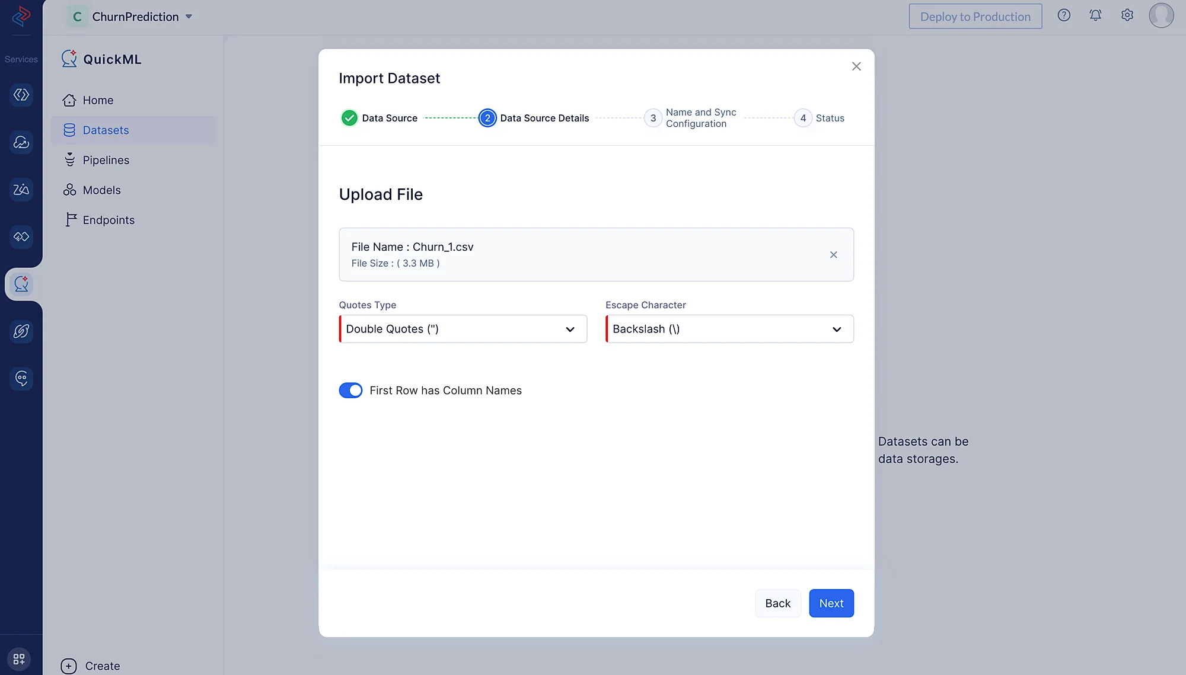The height and width of the screenshot is (675, 1186).
Task: Open the all-services grid icon
Action: [x=19, y=659]
